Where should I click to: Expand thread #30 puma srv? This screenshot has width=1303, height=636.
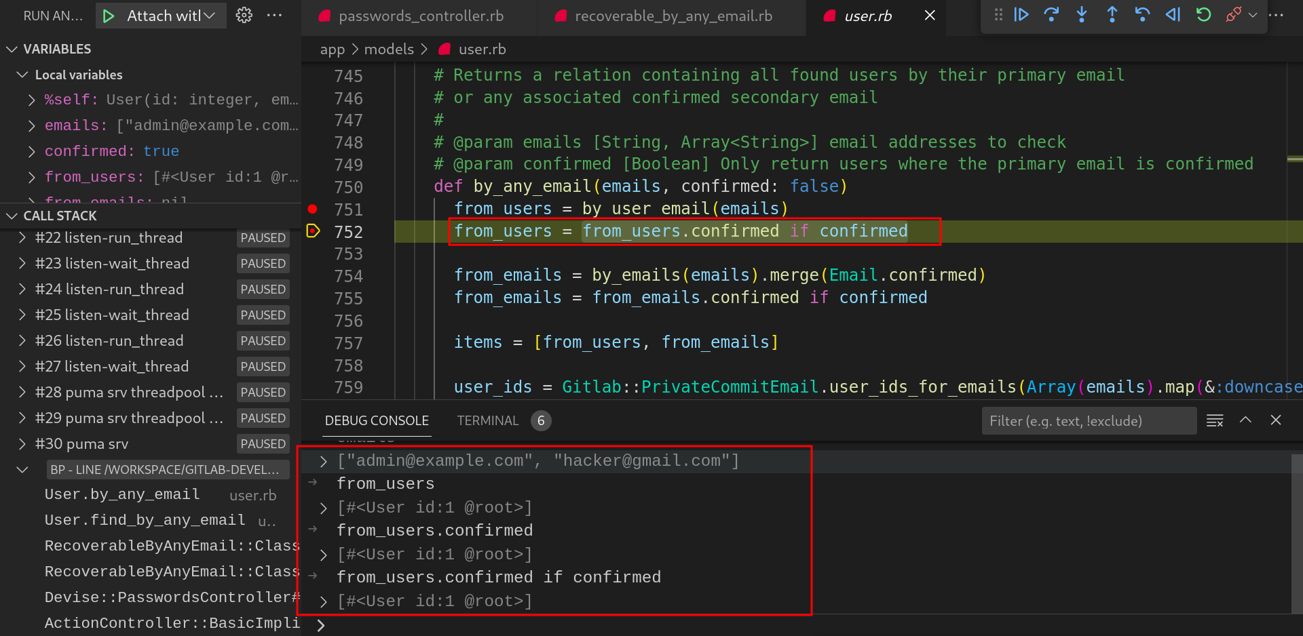coord(22,443)
